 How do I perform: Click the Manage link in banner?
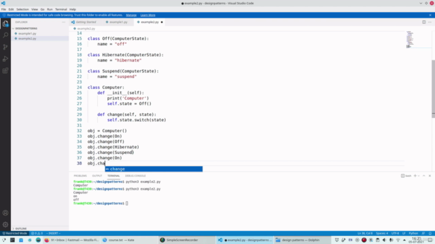click(x=131, y=15)
